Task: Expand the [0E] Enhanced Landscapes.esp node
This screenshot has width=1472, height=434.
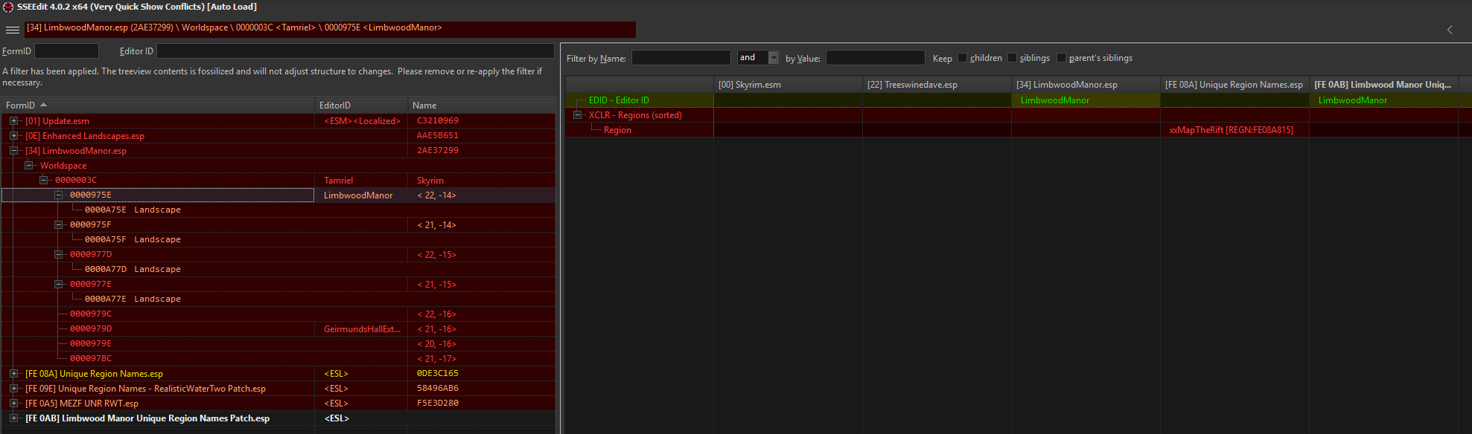Action: (x=13, y=136)
